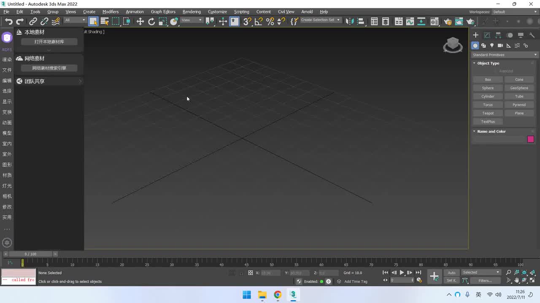Open the Schematic View
The image size is (540, 303).
pyautogui.click(x=421, y=21)
